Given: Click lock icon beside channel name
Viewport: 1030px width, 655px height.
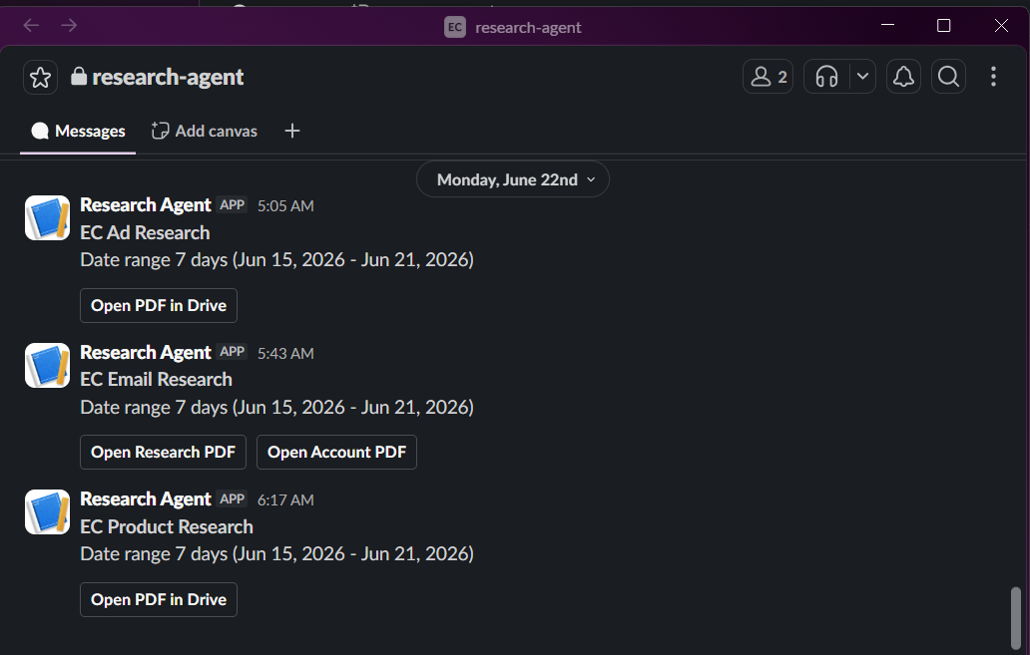Looking at the screenshot, I should 79,76.
